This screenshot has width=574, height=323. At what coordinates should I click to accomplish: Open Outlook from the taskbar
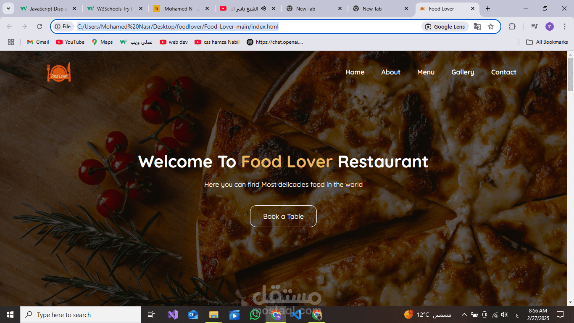193,315
